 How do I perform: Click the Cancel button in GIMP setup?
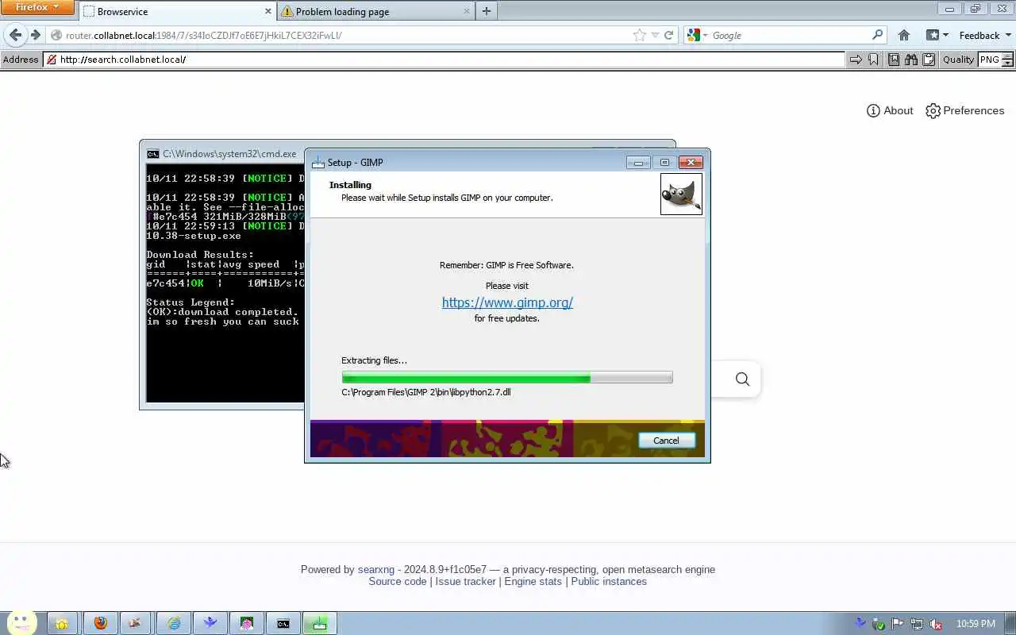tap(666, 441)
